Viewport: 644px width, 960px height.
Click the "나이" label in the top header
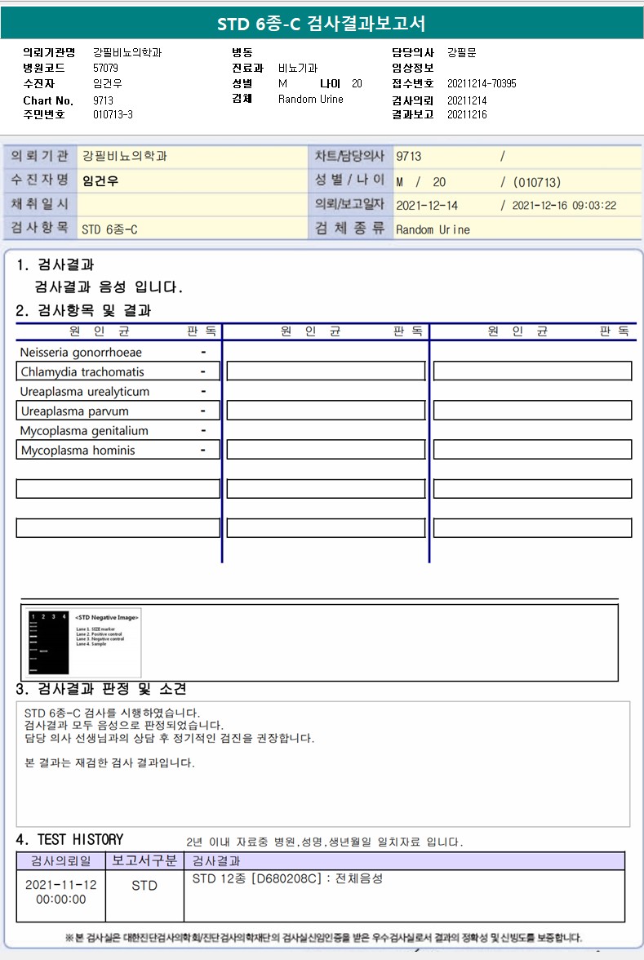tap(330, 83)
